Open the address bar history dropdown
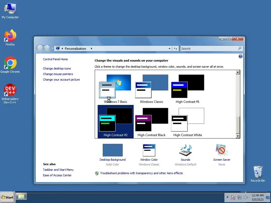Image resolution: width=271 pixels, height=203 pixels. pyautogui.click(x=169, y=49)
